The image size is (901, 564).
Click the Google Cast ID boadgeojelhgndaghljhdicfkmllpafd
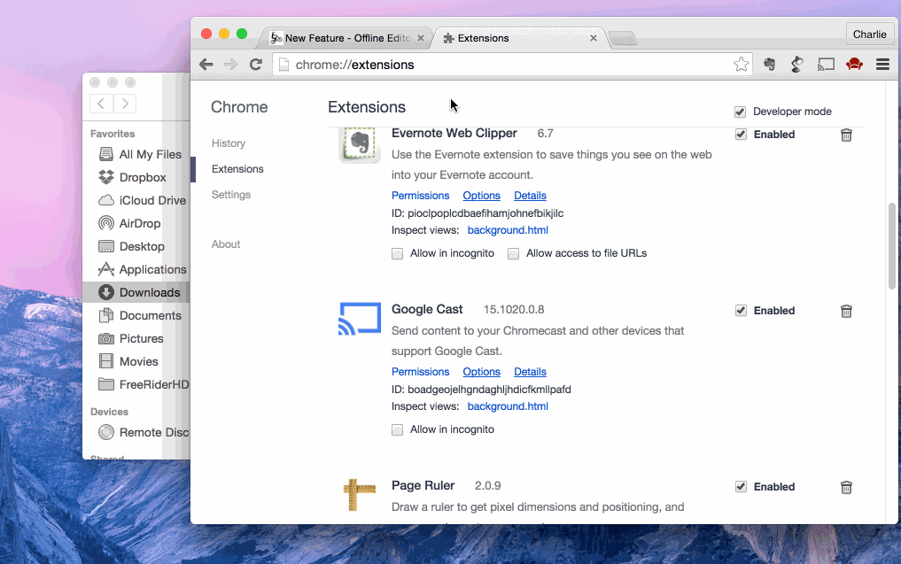click(489, 390)
